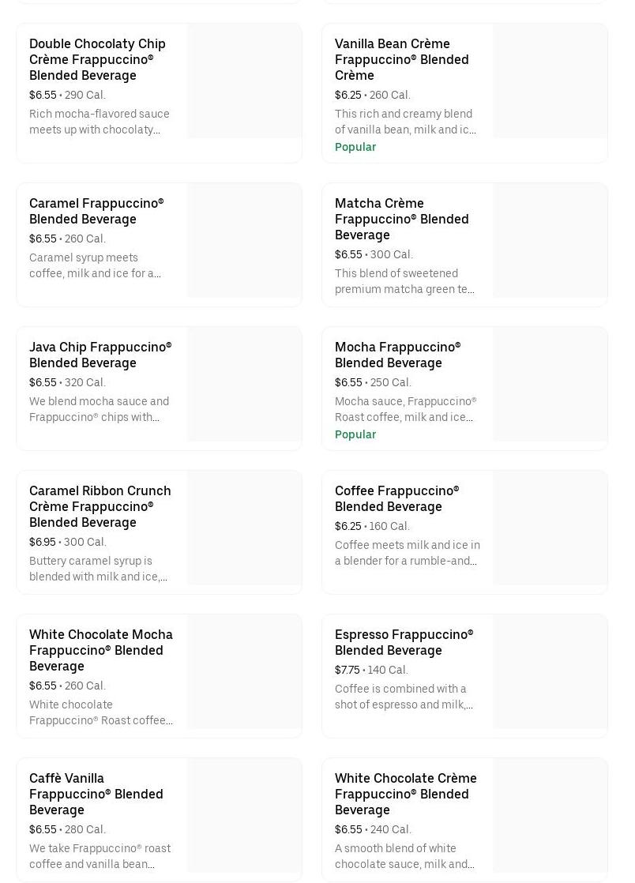Click the Popular tag on Vanilla Bean Crème
Image resolution: width=635 pixels, height=883 pixels.
coord(355,147)
